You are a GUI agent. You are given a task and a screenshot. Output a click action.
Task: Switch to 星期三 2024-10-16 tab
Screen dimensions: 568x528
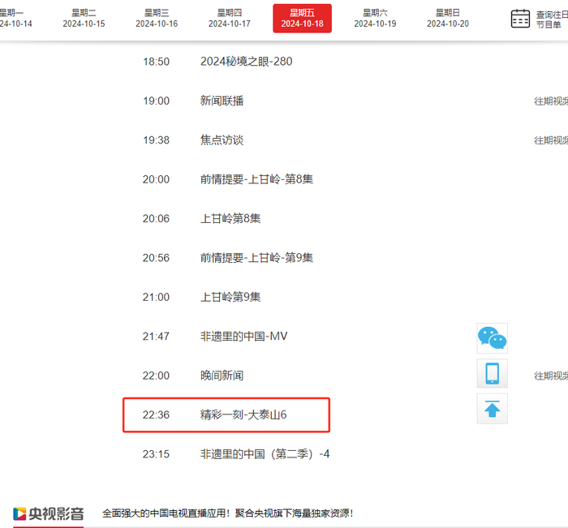click(x=157, y=19)
